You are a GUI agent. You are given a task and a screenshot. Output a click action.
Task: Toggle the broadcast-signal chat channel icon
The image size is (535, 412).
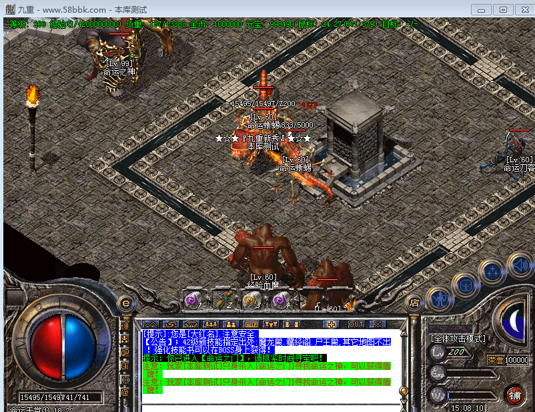point(125,379)
